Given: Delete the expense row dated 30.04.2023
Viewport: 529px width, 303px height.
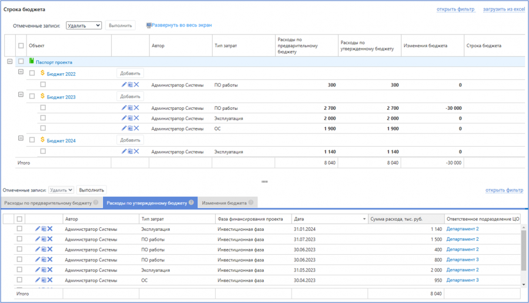Looking at the screenshot, I should tap(50, 280).
